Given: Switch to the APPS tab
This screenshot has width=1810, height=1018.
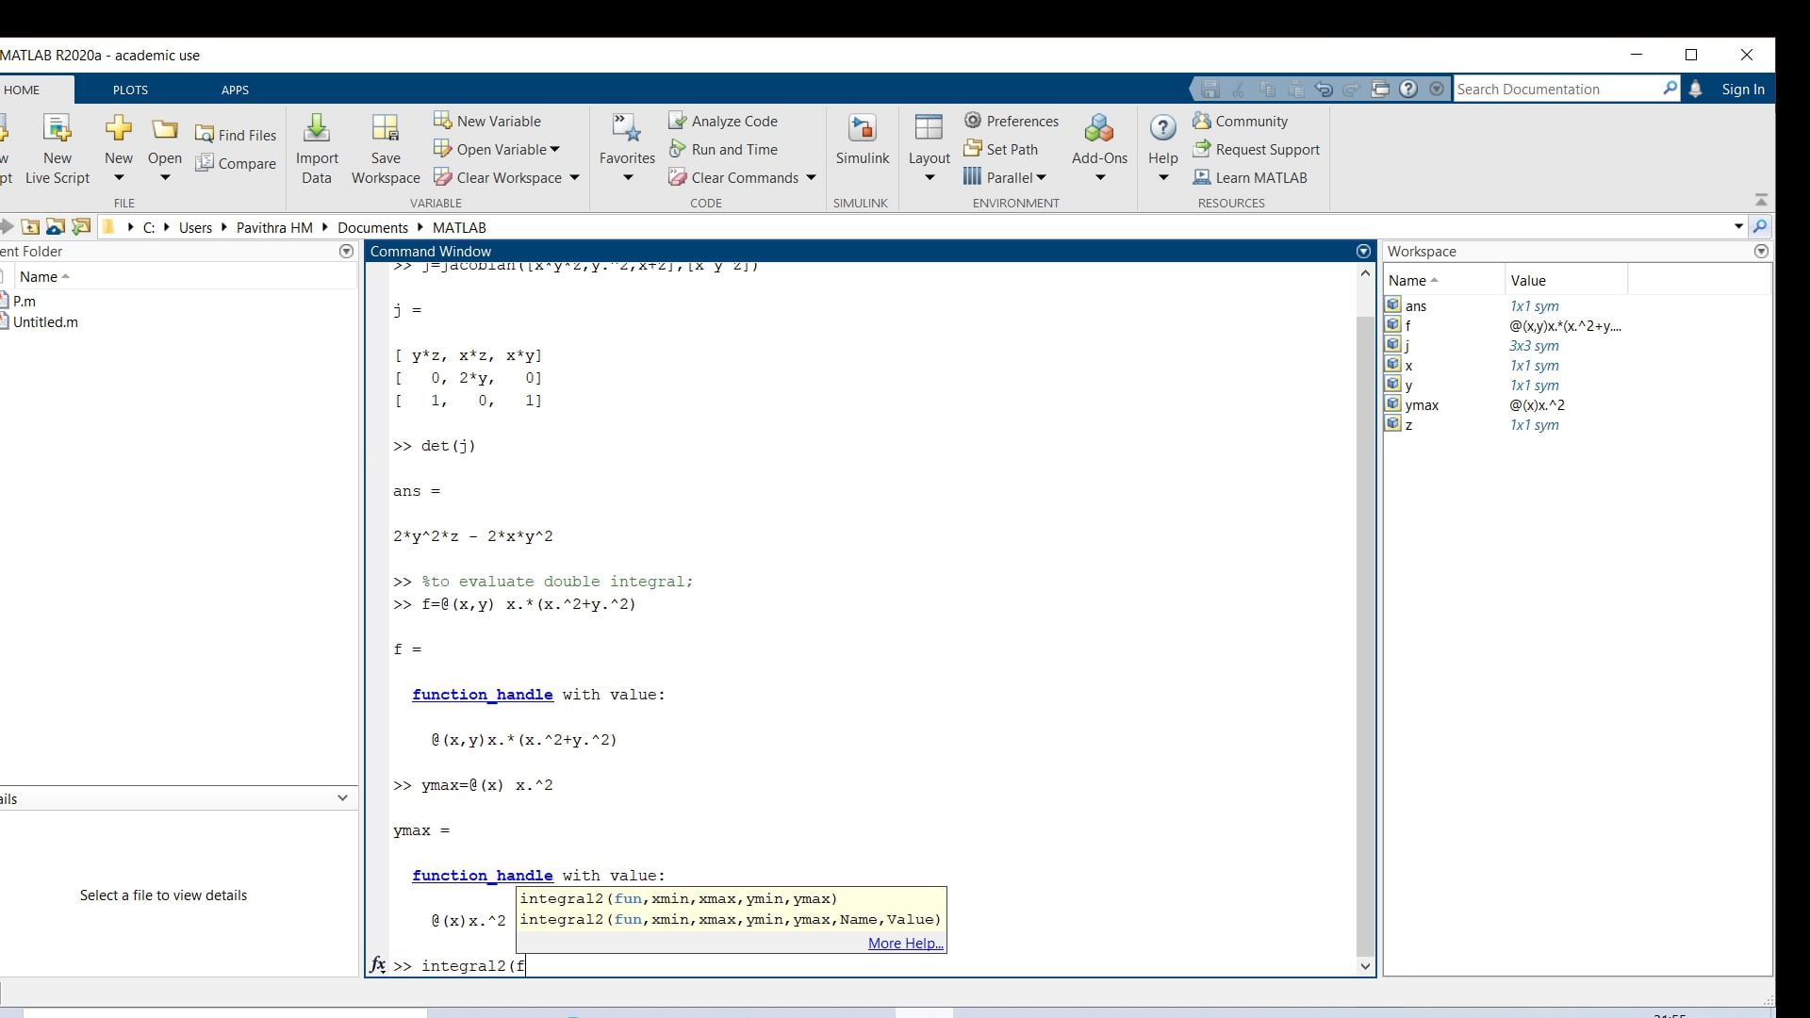Looking at the screenshot, I should pyautogui.click(x=235, y=90).
